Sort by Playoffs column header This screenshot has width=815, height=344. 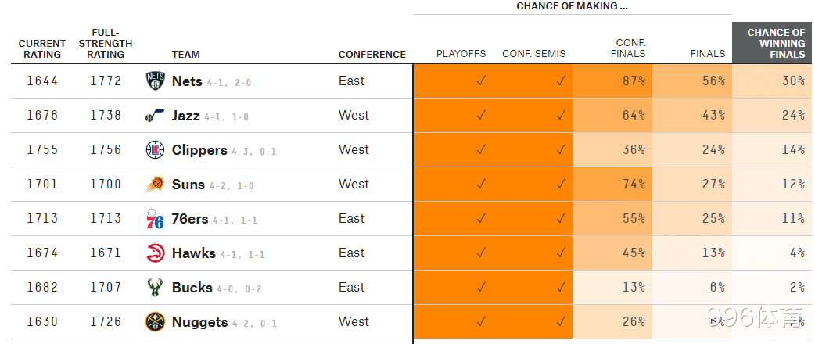[x=461, y=53]
